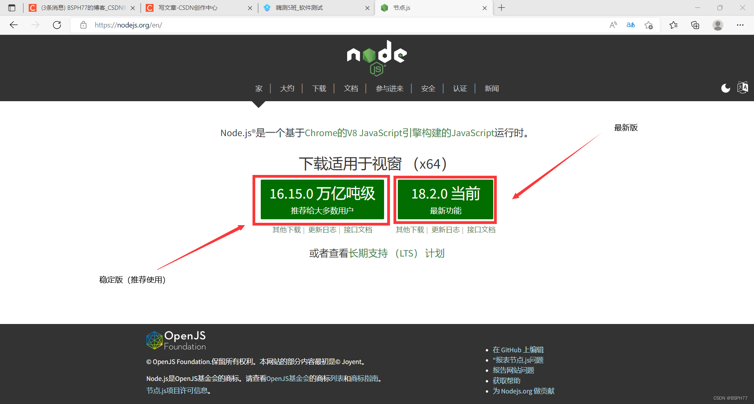Open the translate page icon in address bar
Screen dimensions: 754x404
(631, 25)
